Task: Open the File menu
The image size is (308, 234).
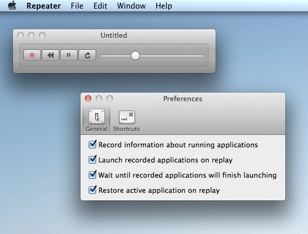Action: click(77, 6)
